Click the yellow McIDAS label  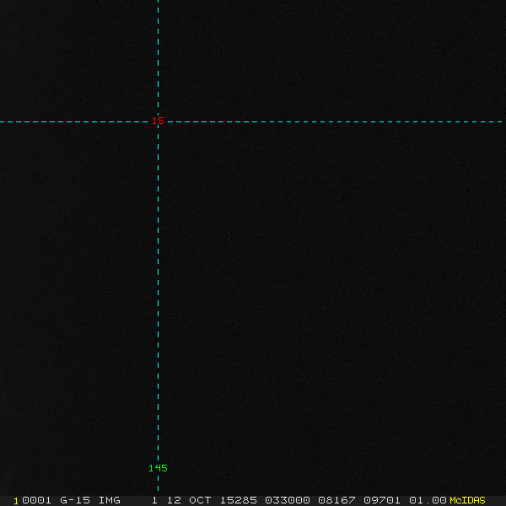467,500
